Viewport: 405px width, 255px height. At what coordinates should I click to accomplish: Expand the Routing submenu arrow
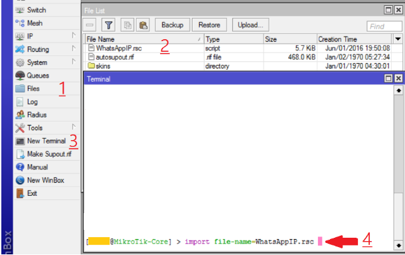pyautogui.click(x=74, y=48)
